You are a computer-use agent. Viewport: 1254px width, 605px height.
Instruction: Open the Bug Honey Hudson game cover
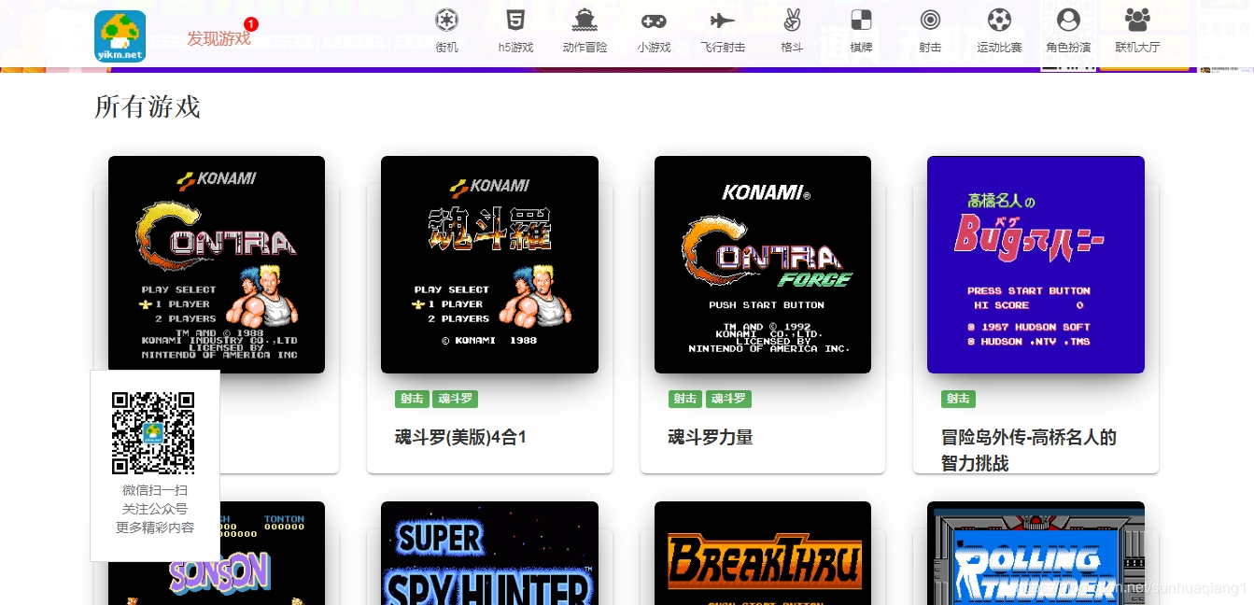[1036, 264]
